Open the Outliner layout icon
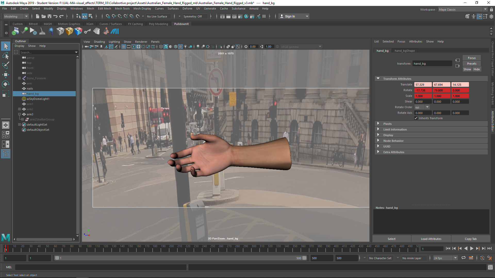The image size is (495, 278). pyautogui.click(x=6, y=154)
